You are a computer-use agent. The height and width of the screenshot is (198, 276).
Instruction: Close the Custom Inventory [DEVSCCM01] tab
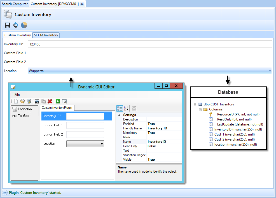[82, 4]
